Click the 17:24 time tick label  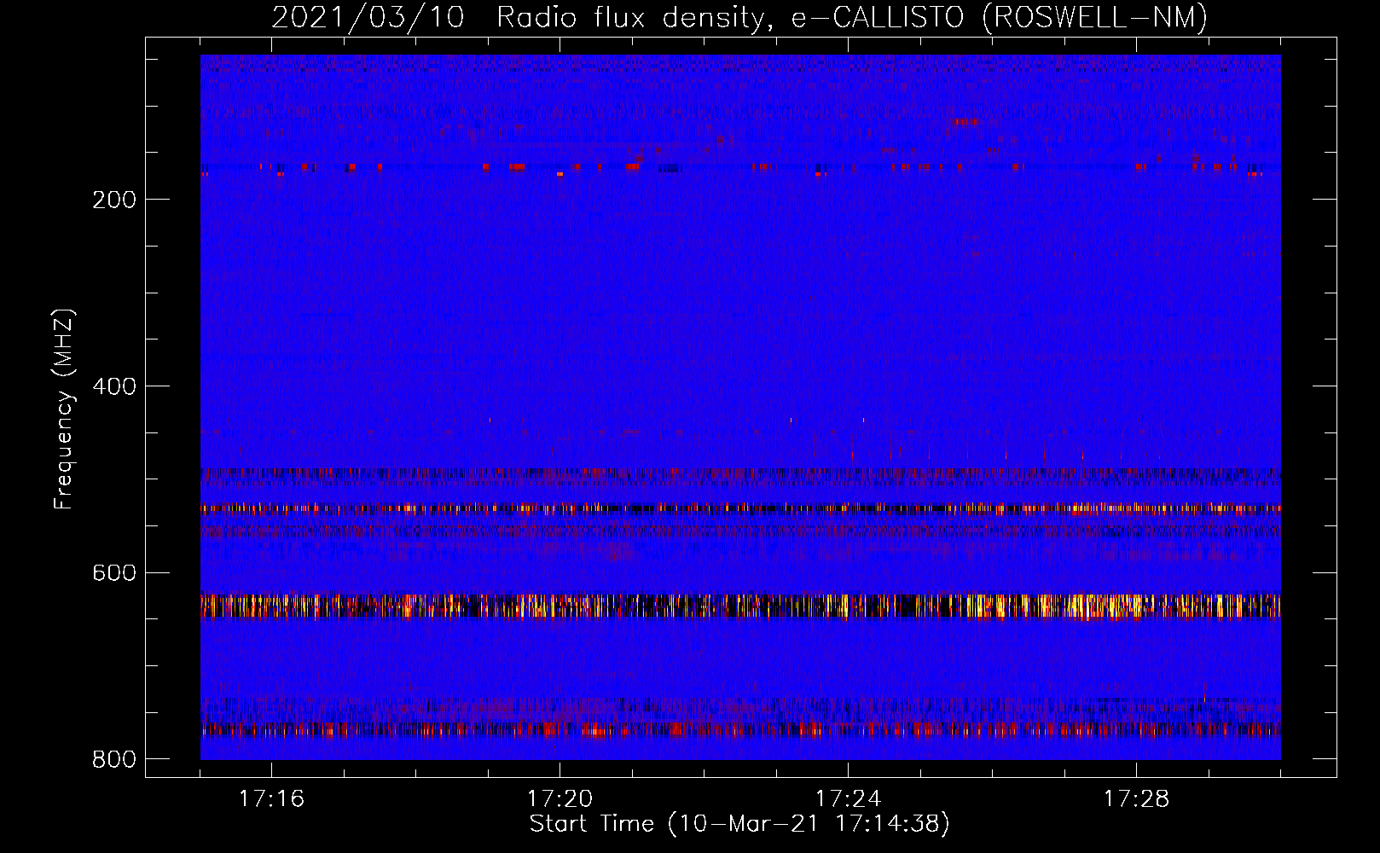pyautogui.click(x=848, y=798)
